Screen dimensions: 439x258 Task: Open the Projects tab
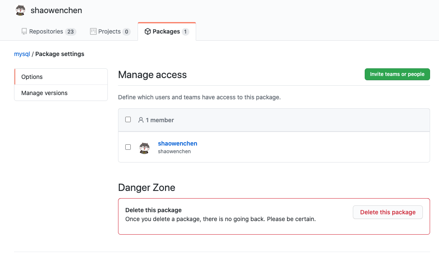pyautogui.click(x=110, y=32)
